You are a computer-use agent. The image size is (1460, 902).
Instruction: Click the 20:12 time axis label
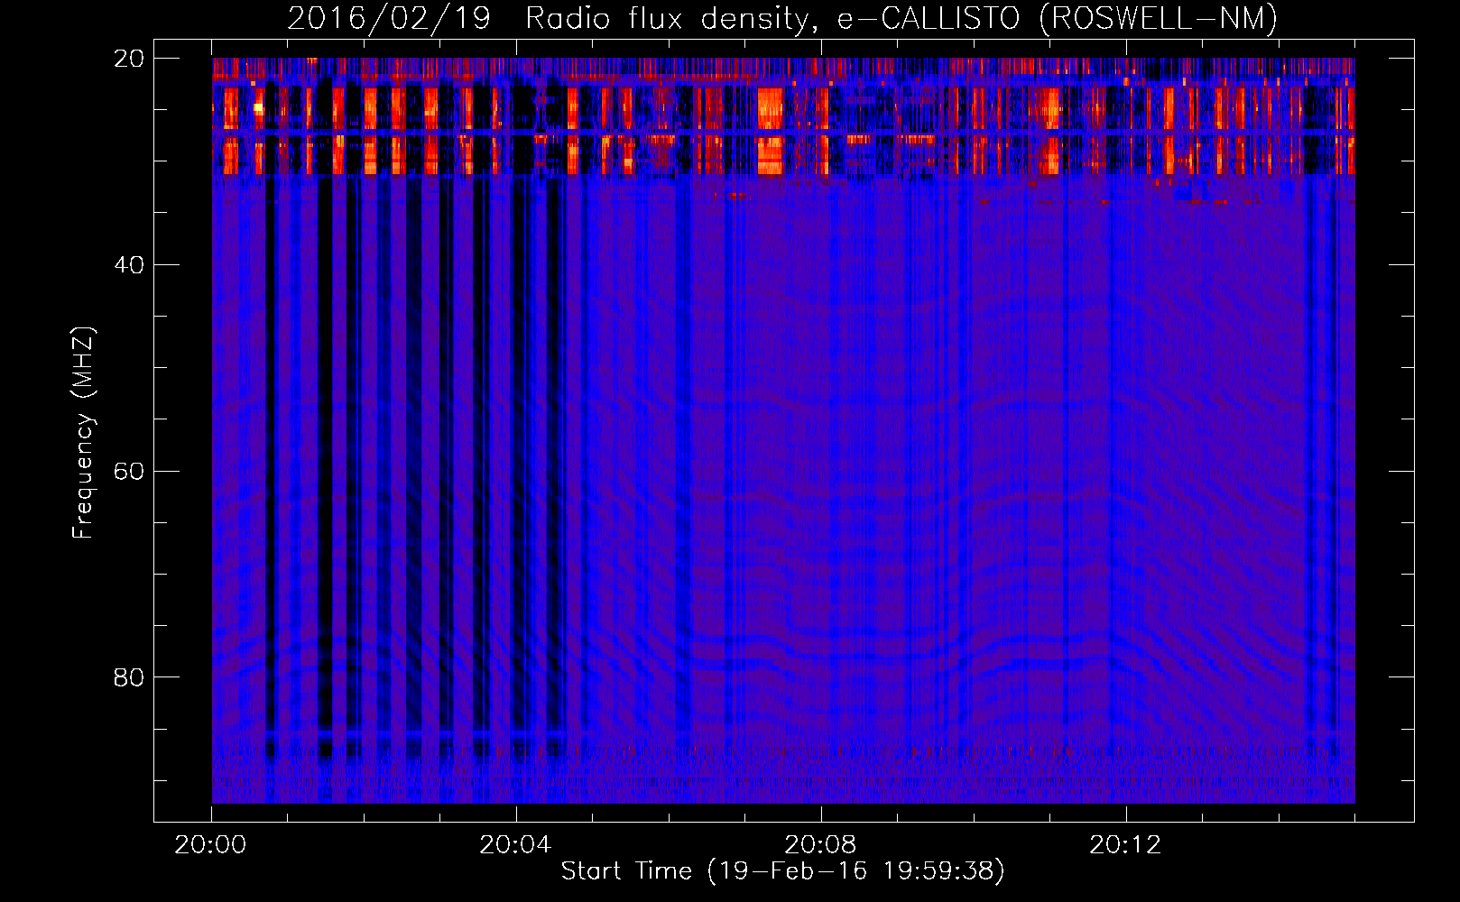(1125, 845)
